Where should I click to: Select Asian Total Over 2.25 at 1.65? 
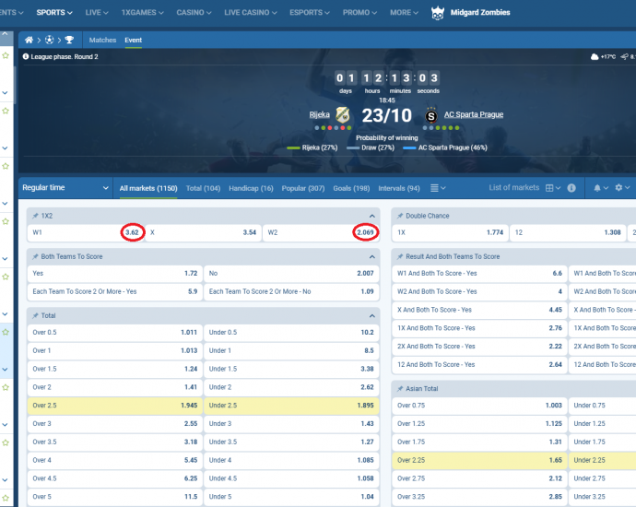(x=479, y=460)
